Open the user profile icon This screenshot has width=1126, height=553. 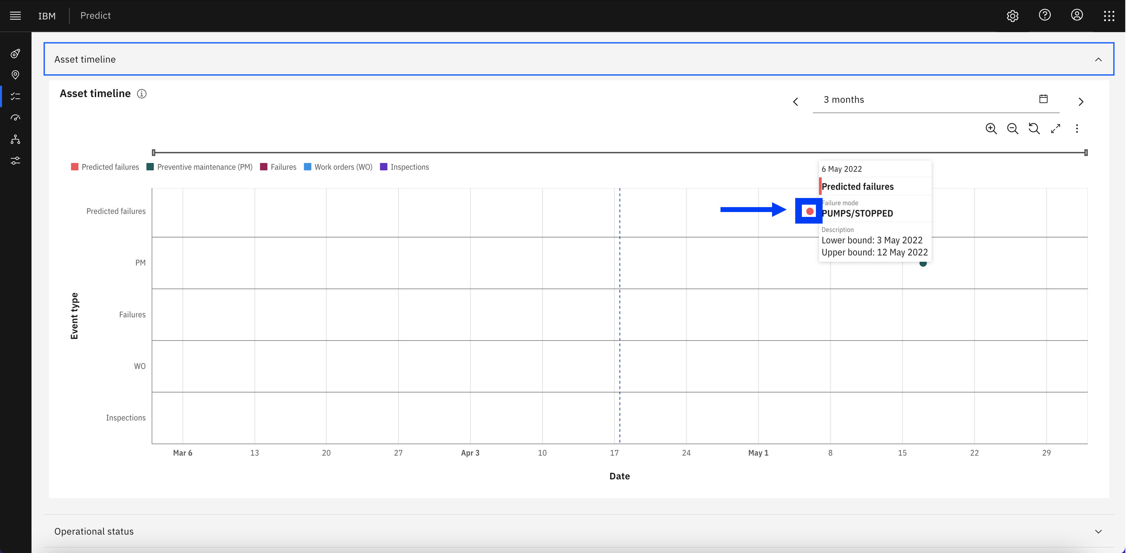[1077, 15]
